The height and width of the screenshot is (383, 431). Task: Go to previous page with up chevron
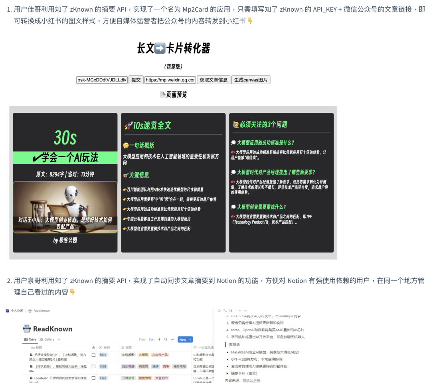pos(240,311)
